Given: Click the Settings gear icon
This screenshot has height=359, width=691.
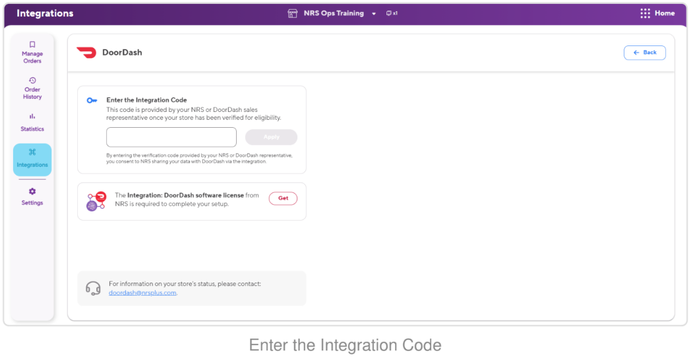Looking at the screenshot, I should point(32,191).
